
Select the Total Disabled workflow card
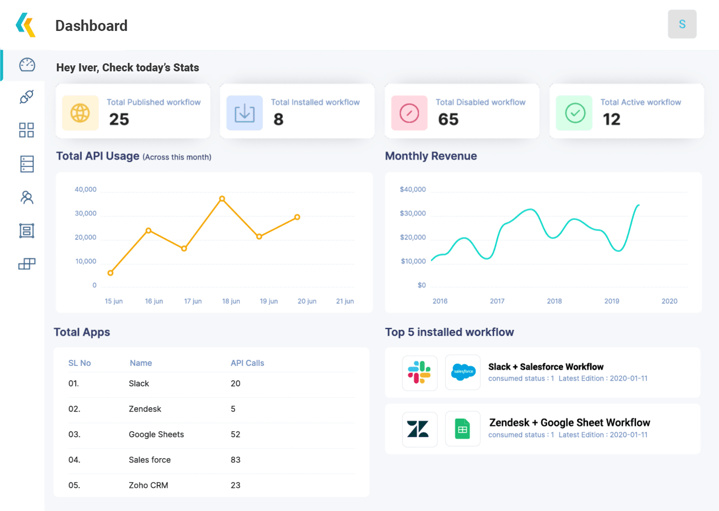point(462,111)
